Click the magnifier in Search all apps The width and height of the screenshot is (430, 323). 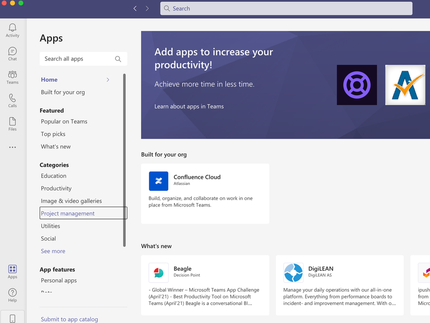pyautogui.click(x=118, y=59)
